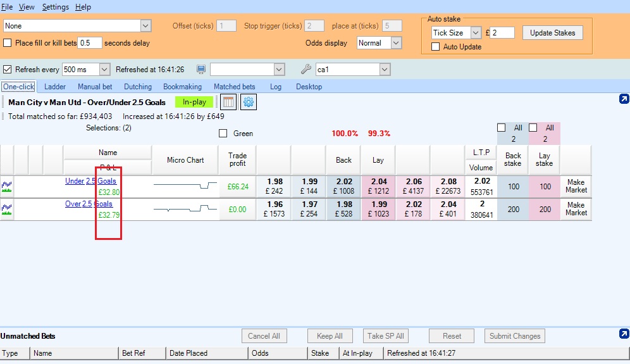Click the Date Placed column header

(207, 353)
